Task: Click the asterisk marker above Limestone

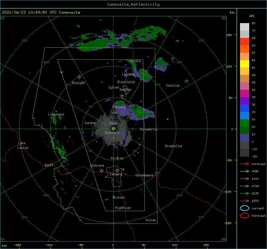Action: [56, 112]
